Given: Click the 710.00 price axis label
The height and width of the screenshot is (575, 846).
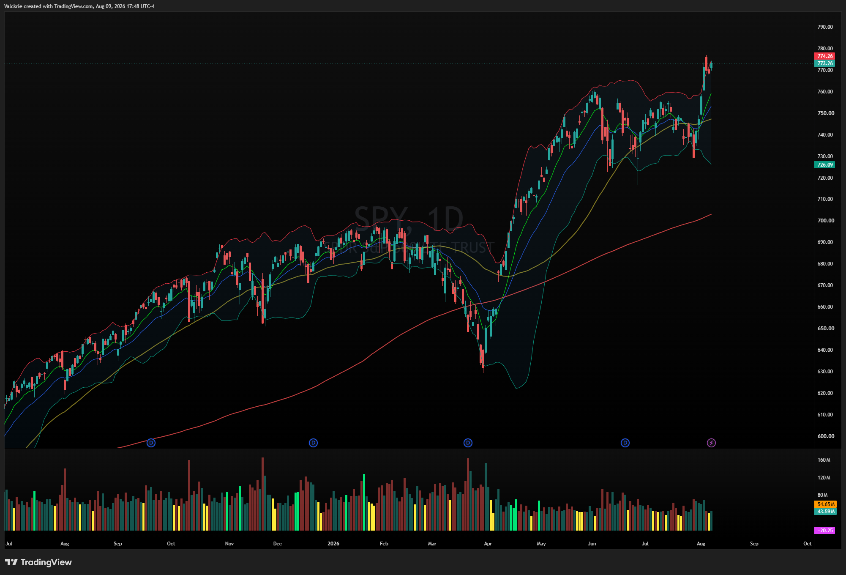Looking at the screenshot, I should click(x=825, y=199).
